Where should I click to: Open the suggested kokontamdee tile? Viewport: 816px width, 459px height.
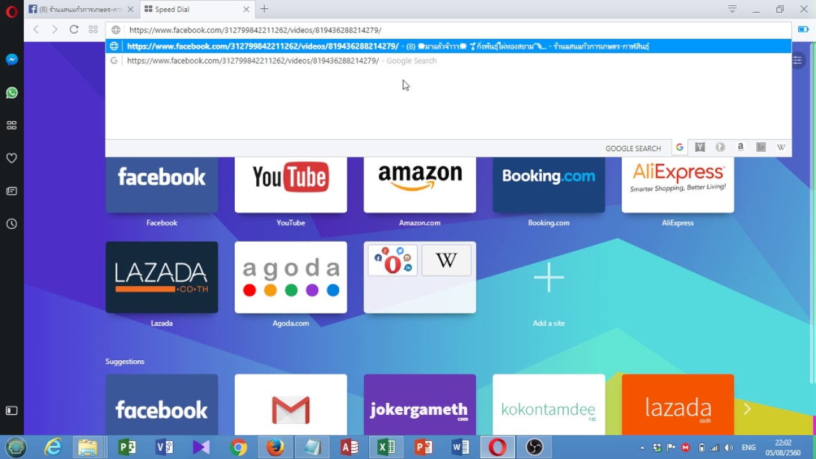click(x=549, y=404)
